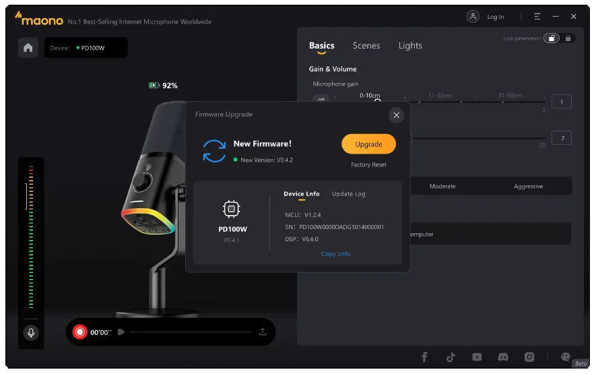Play the recorded audio clip

[121, 332]
